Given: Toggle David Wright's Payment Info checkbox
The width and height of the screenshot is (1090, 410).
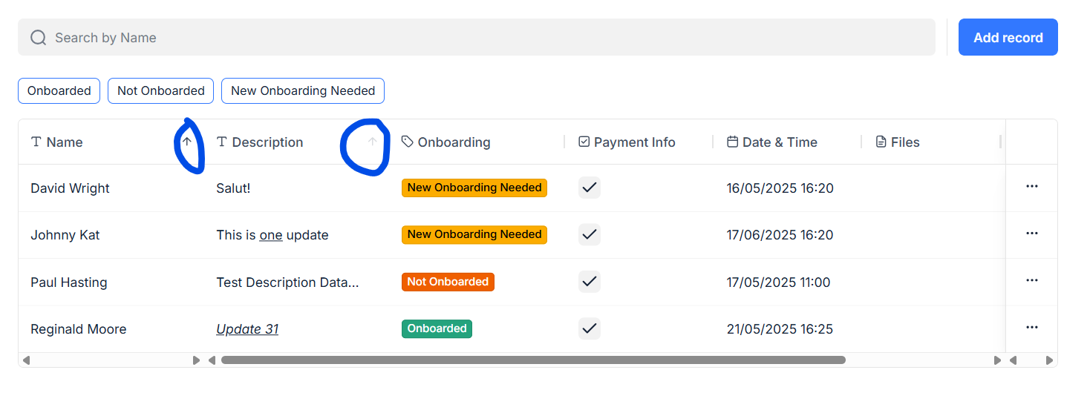Looking at the screenshot, I should point(590,188).
